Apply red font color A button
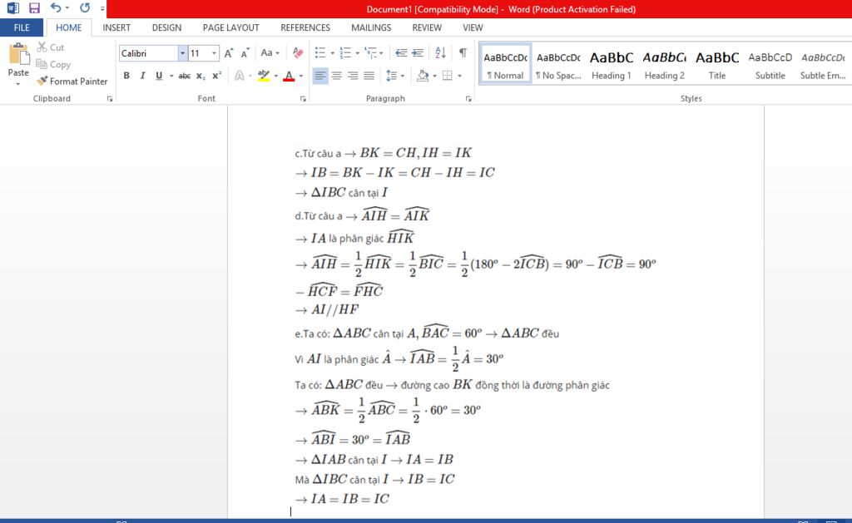The height and width of the screenshot is (523, 852). [289, 76]
